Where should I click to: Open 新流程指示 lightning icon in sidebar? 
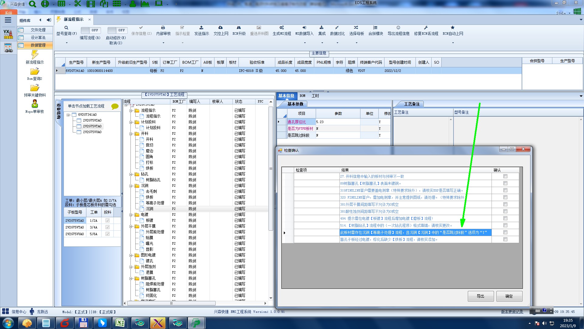[x=35, y=55]
